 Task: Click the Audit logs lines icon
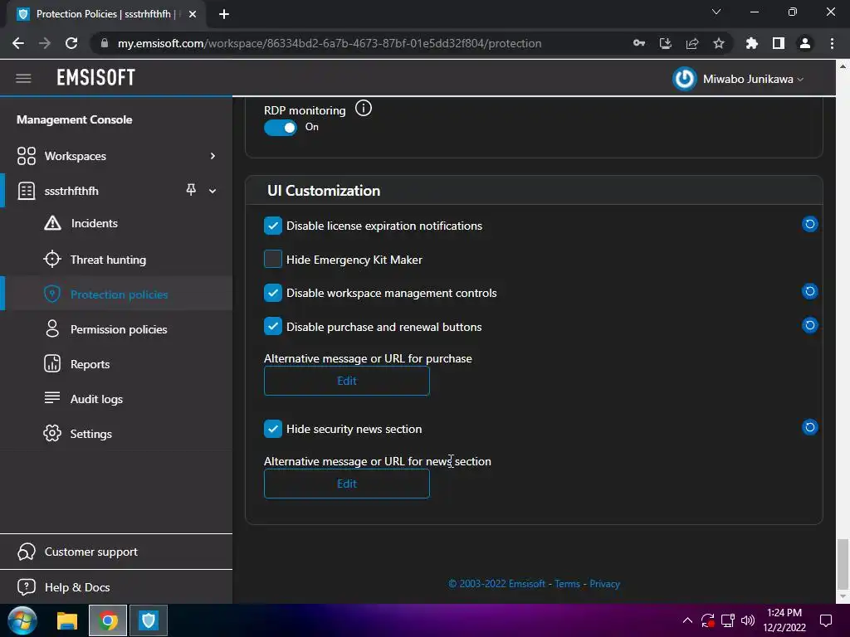[x=52, y=397]
